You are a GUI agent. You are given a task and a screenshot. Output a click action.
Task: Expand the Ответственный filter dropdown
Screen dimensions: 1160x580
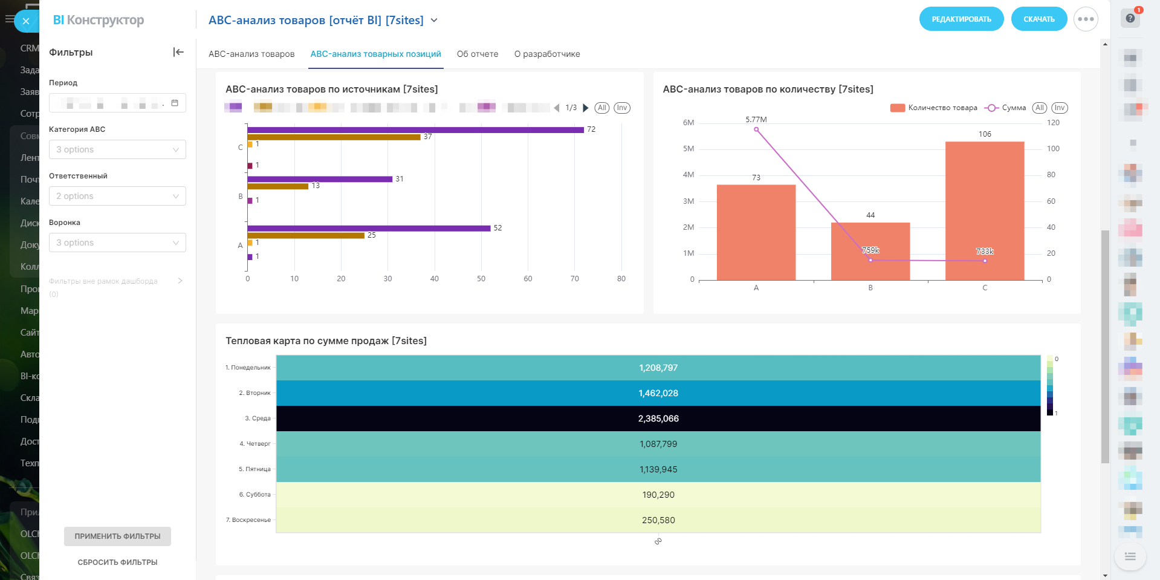pos(117,196)
